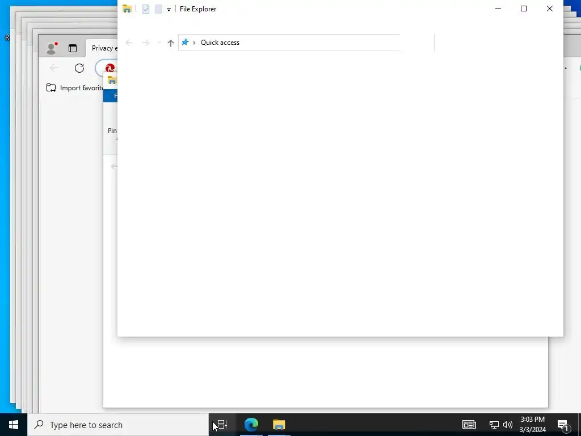Click the Forward arrow in File Explorer

coord(146,43)
